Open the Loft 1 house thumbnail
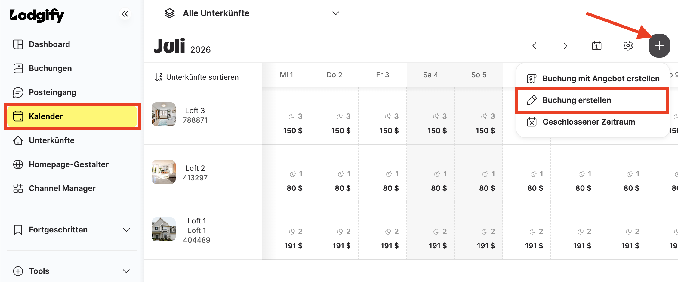Image resolution: width=678 pixels, height=282 pixels. point(164,229)
